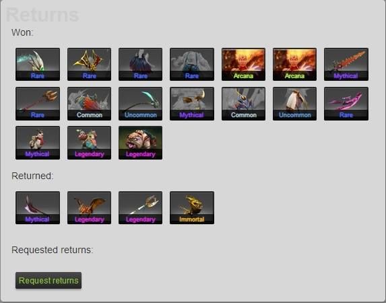The height and width of the screenshot is (303, 386).
Task: Choose the Common blue dragon helm item
Action: tap(243, 104)
